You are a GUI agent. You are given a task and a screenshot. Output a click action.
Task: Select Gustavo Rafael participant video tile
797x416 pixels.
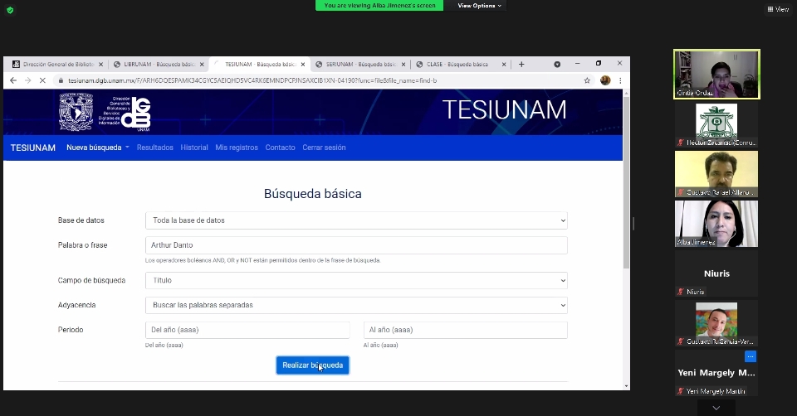click(716, 174)
